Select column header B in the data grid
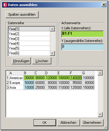Screen dimensions: 109x131 29,73
